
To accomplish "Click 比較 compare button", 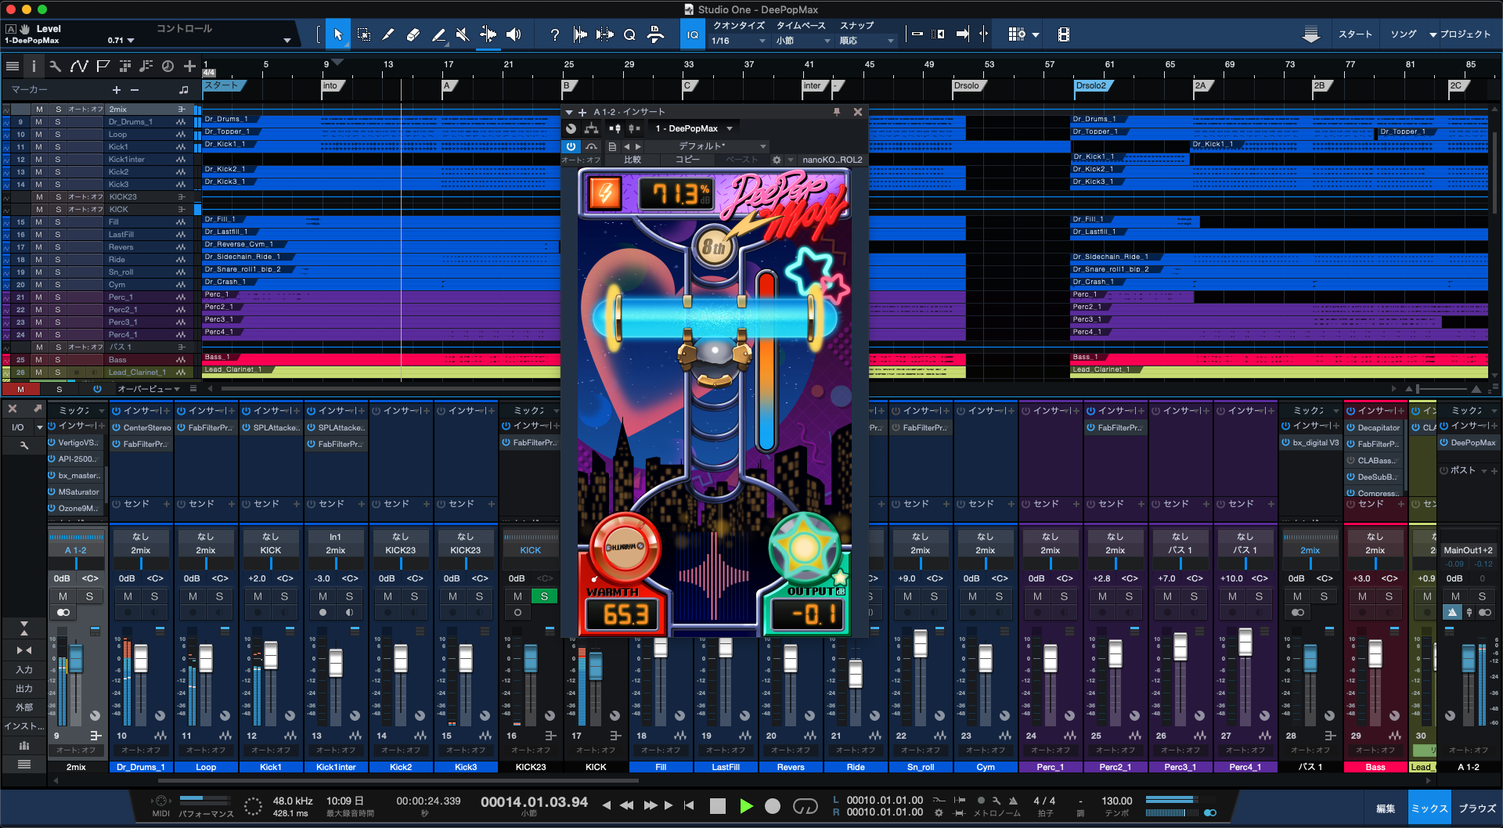I will [633, 160].
